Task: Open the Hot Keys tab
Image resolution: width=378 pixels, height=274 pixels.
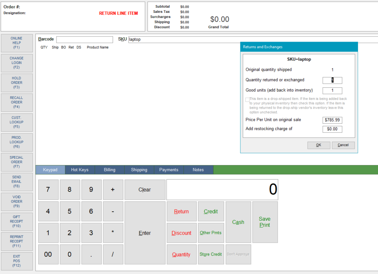Action: pyautogui.click(x=80, y=170)
